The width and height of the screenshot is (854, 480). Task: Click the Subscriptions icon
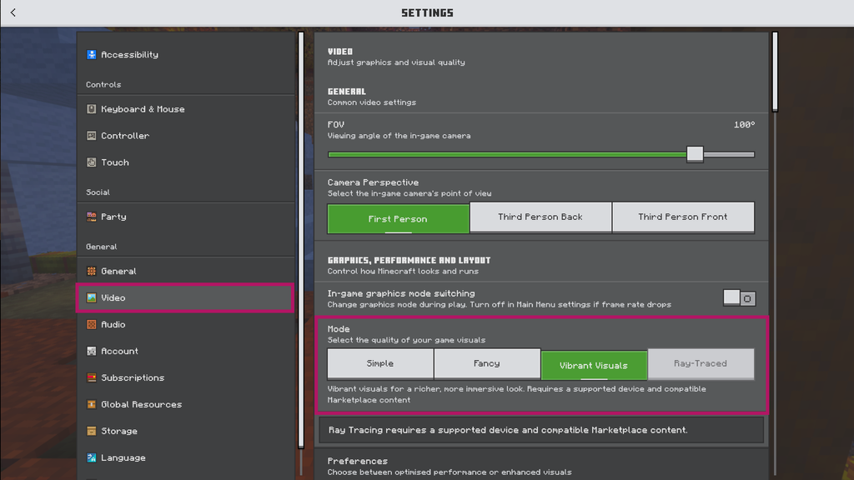pyautogui.click(x=92, y=377)
